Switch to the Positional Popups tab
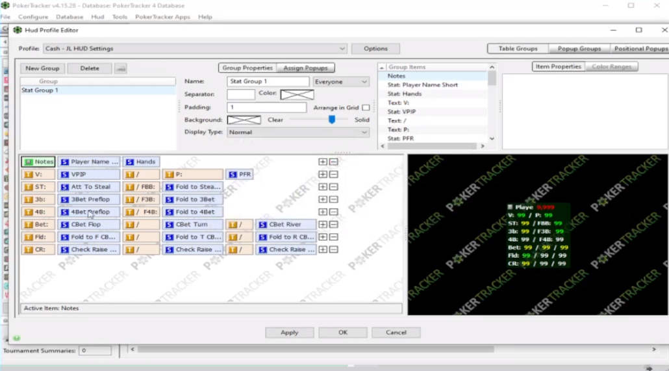Image resolution: width=669 pixels, height=371 pixels. pos(640,49)
